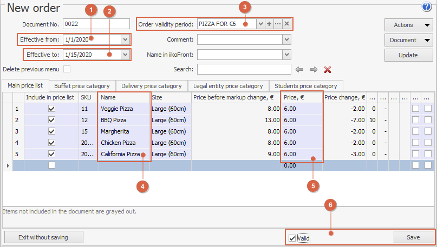Image resolution: width=437 pixels, height=247 pixels.
Task: Click the red X clear search icon
Action: pos(327,69)
